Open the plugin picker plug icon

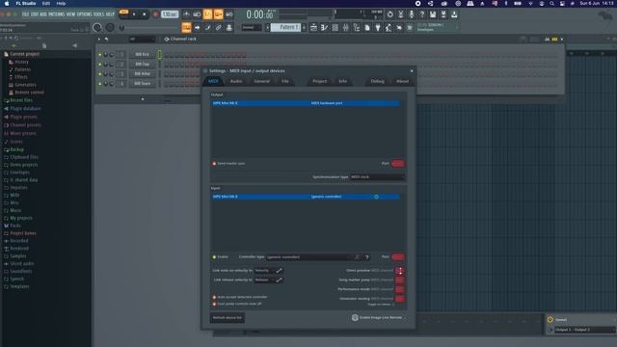pos(378,28)
